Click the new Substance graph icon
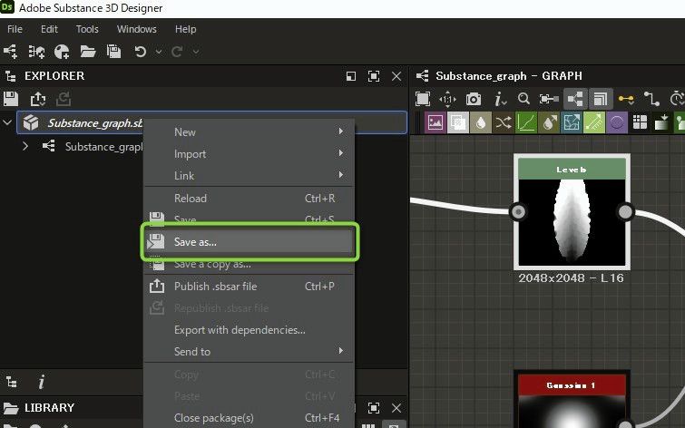Image resolution: width=685 pixels, height=428 pixels. (x=11, y=52)
